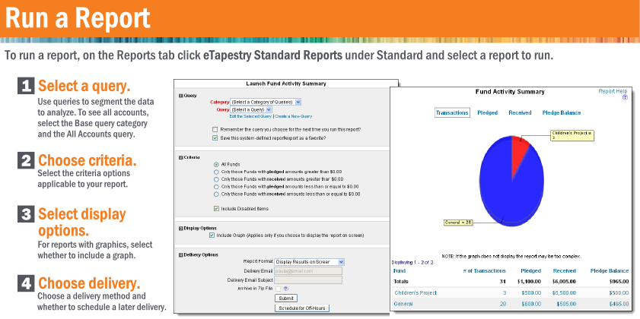This screenshot has width=640, height=319.
Task: Switch to the Pledge Balance tab
Action: click(562, 112)
